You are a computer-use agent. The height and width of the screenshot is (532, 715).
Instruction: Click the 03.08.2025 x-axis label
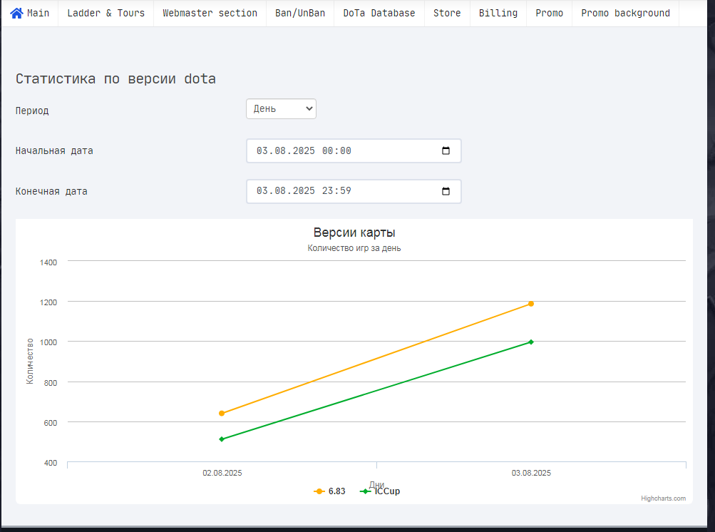pos(531,473)
